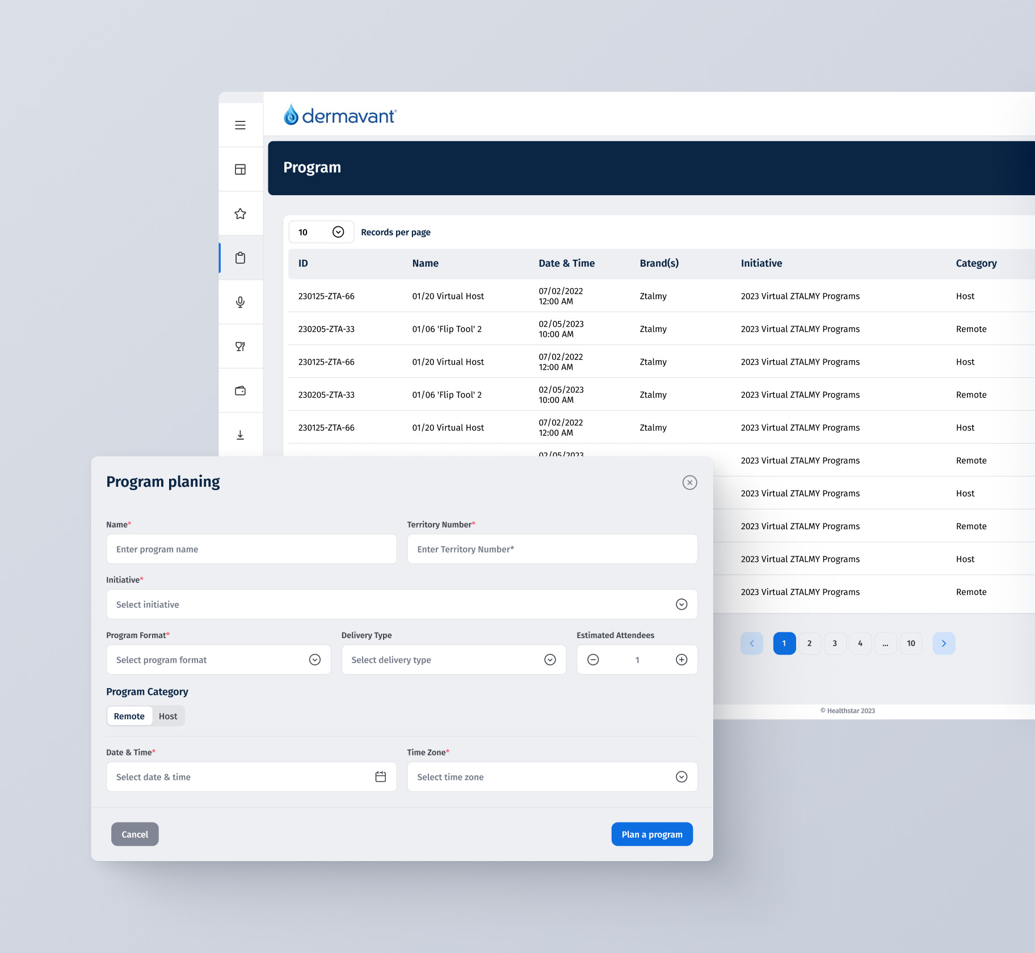Select Host program category

point(168,716)
